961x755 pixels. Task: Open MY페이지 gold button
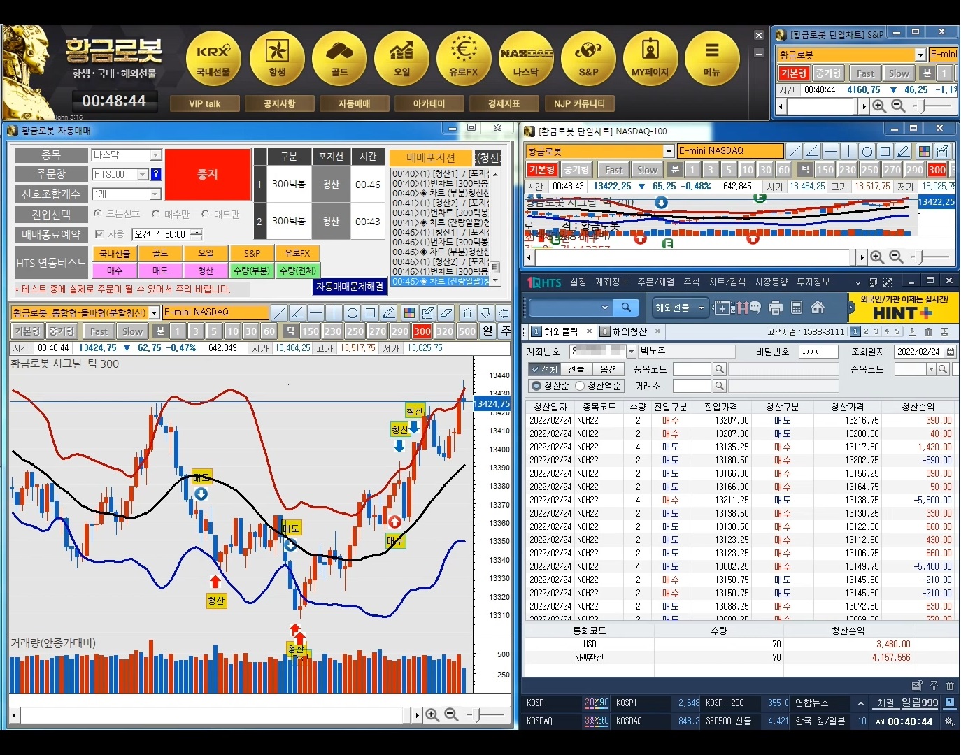pos(650,59)
